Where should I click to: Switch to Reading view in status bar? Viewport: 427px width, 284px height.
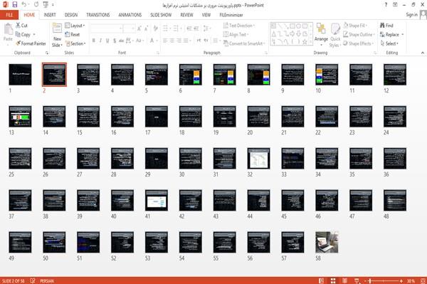pos(344,280)
